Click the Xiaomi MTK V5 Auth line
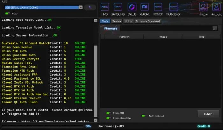This screenshot has height=130, width=223. click(x=44, y=86)
